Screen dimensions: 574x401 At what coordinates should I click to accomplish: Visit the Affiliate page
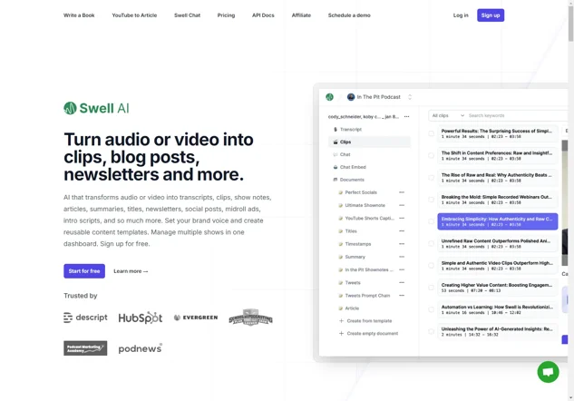pos(301,15)
